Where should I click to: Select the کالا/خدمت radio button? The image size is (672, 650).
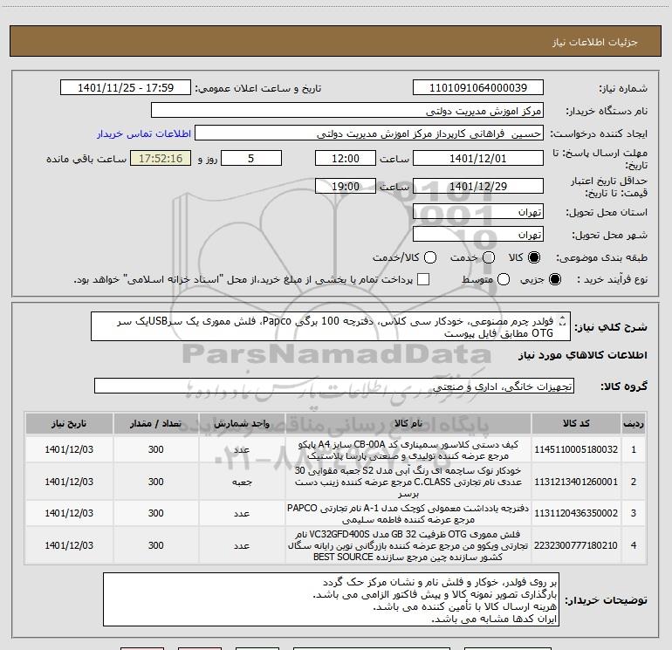click(x=430, y=257)
